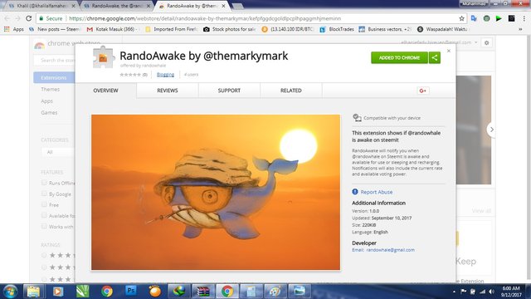This screenshot has width=531, height=299.
Task: Reload the page with the refresh icon
Action: [29, 18]
